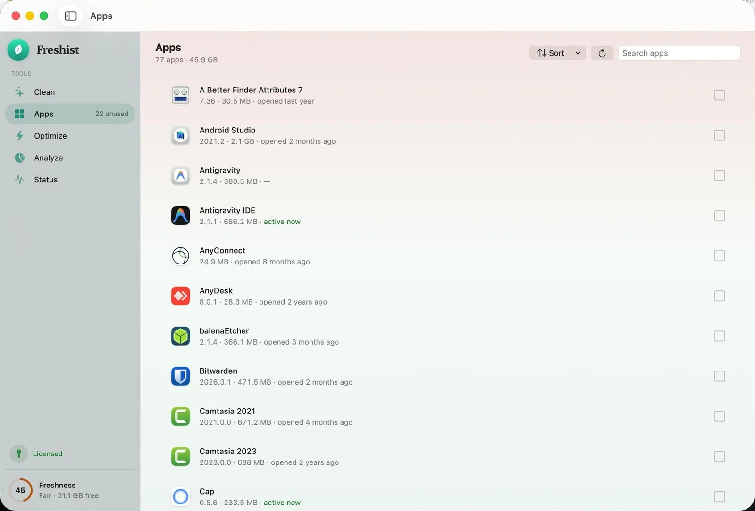Viewport: 755px width, 511px height.
Task: Click the Freshness score 45 ring
Action: (20, 490)
